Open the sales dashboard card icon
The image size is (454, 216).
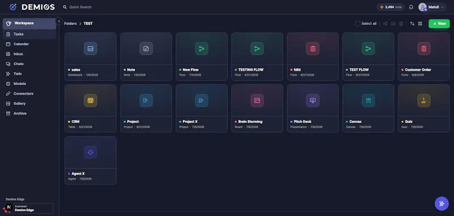(90, 49)
